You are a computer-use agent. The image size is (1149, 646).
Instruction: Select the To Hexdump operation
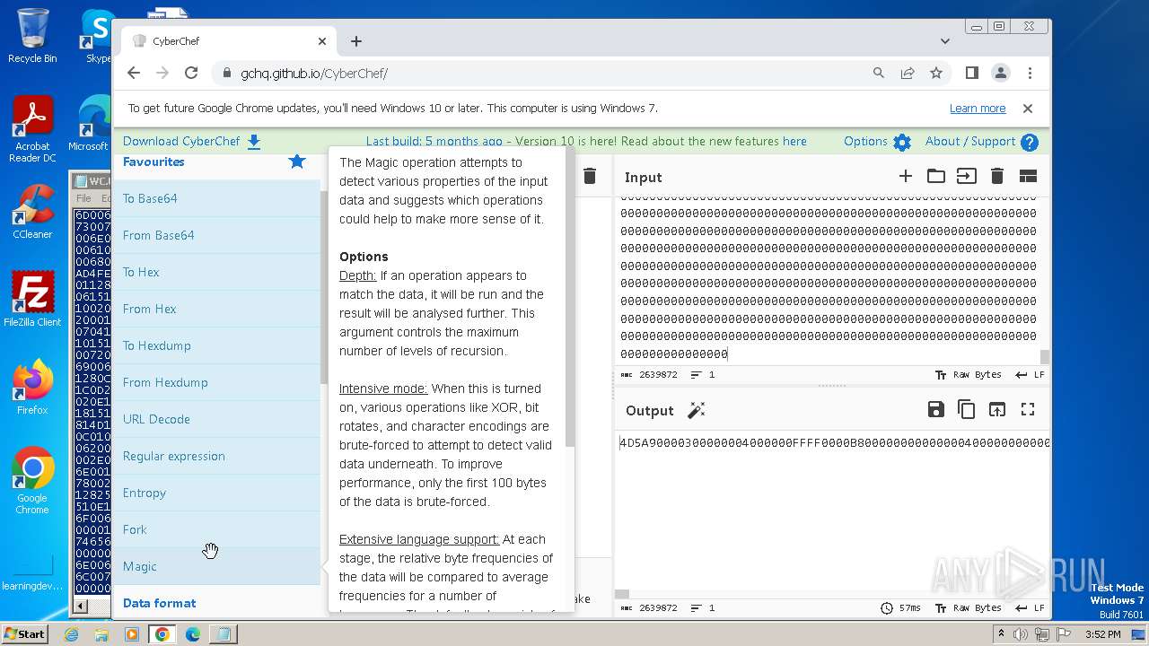pos(216,345)
